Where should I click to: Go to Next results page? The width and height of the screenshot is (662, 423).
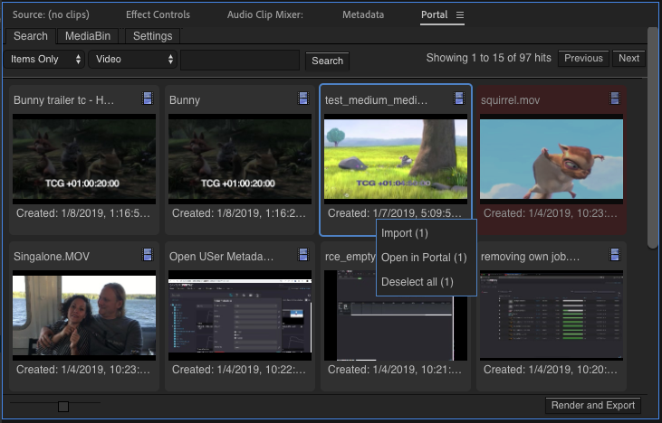click(628, 58)
